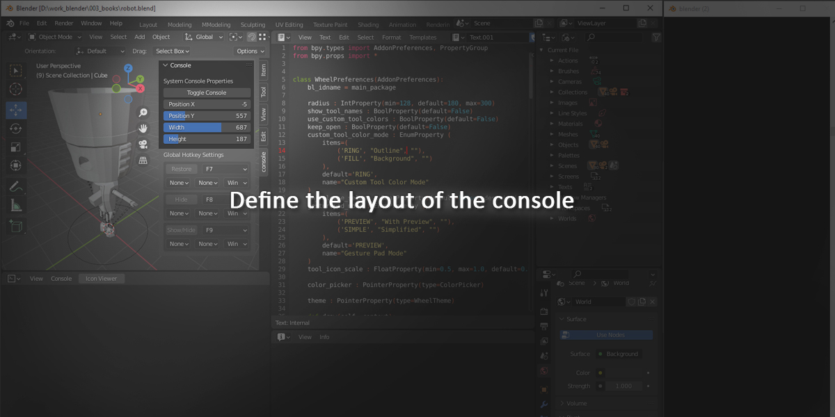
Task: Select the Move tool in the viewport toolbar
Action: [15, 109]
